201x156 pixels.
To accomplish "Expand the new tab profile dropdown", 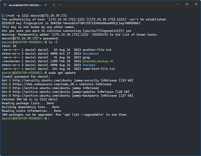I will 60,5.
